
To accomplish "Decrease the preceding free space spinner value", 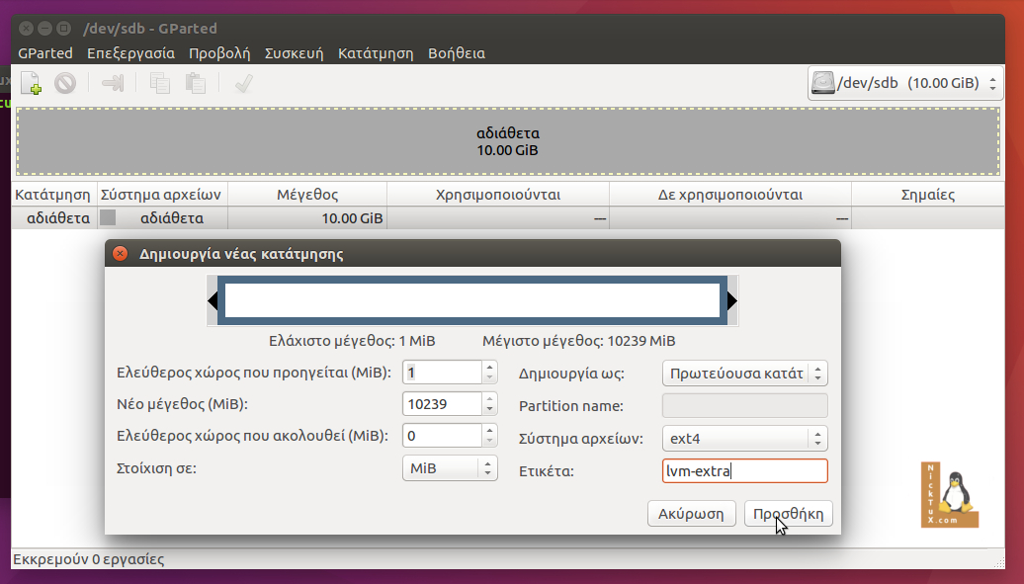I will [489, 377].
